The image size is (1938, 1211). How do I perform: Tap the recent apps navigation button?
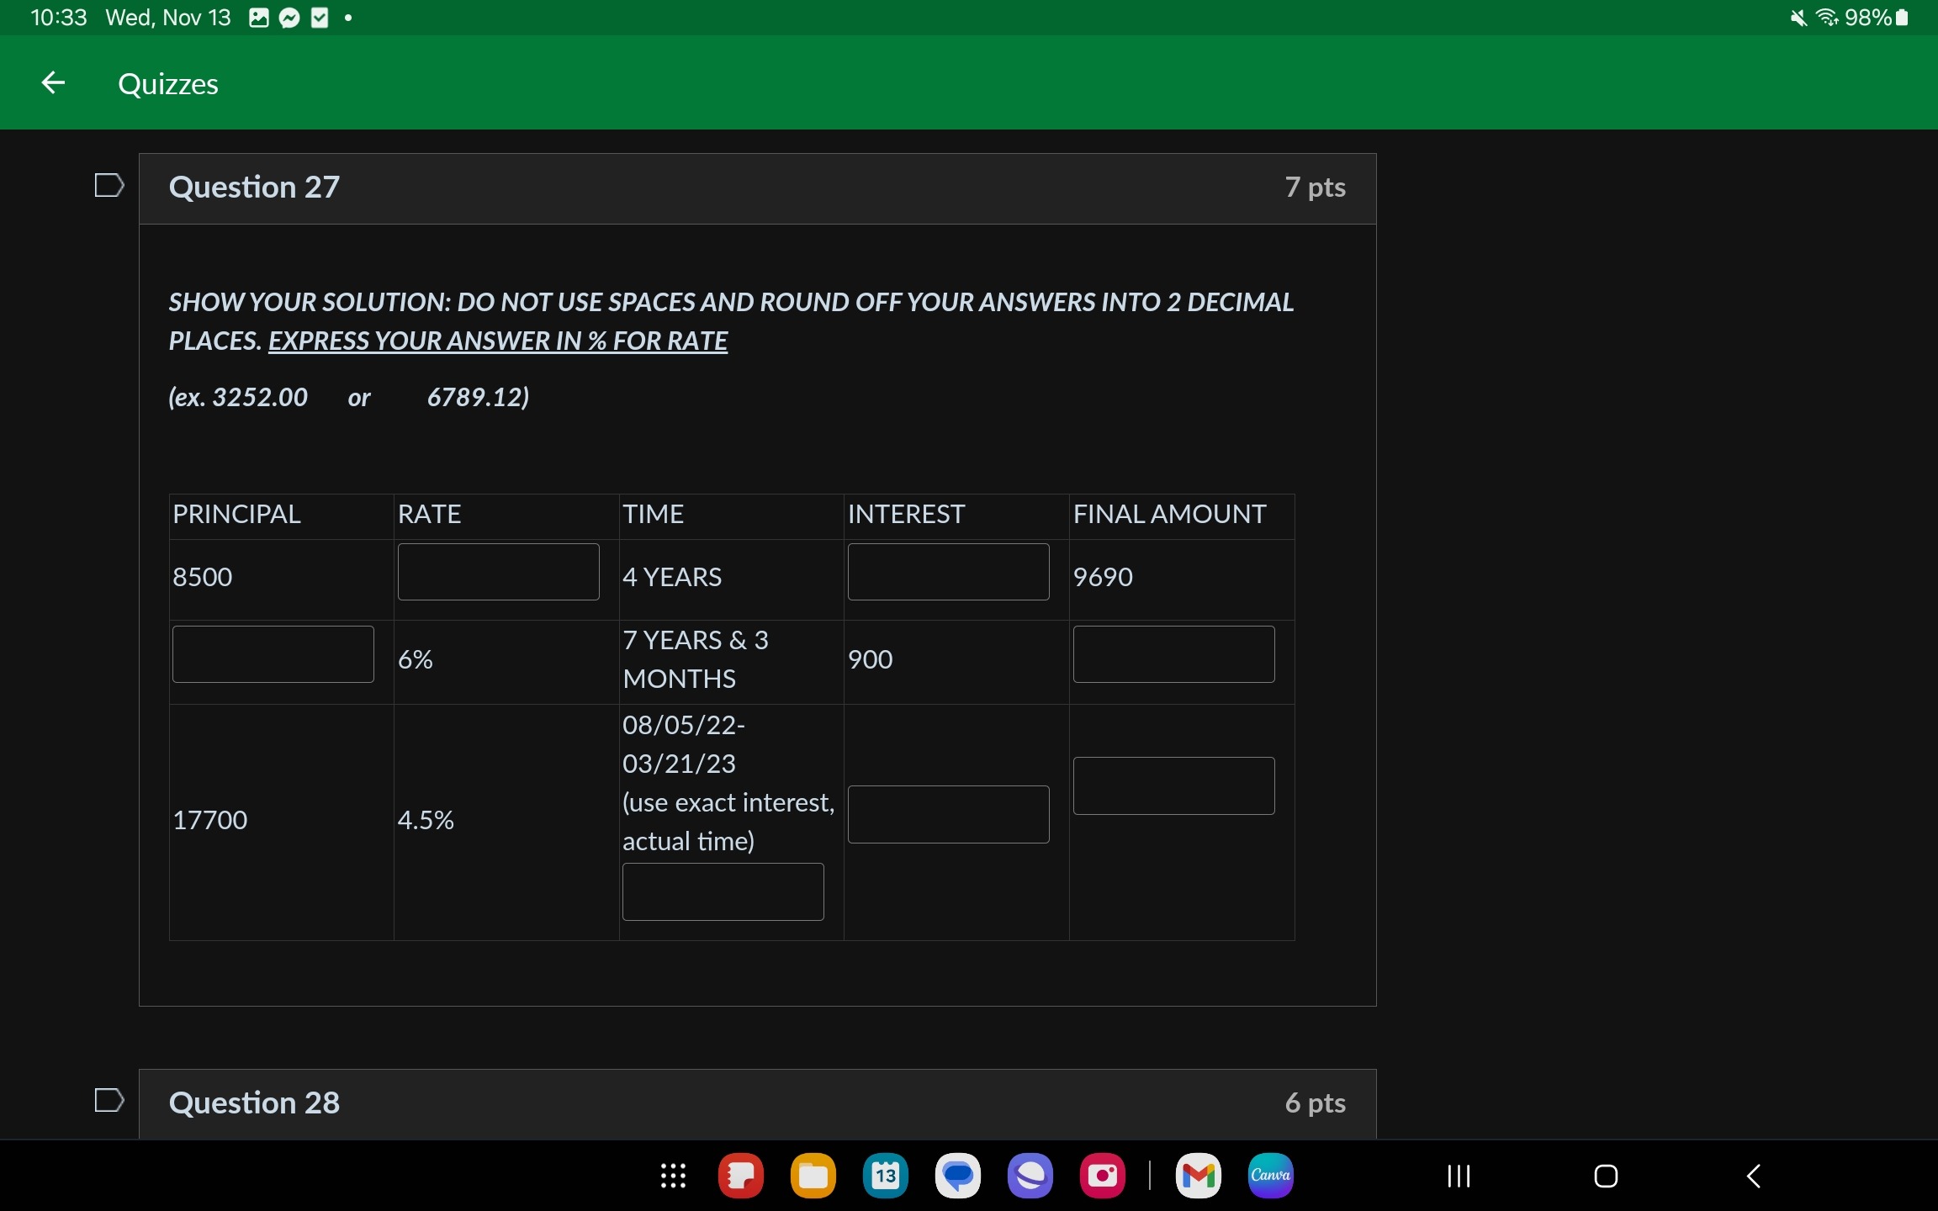(1459, 1176)
